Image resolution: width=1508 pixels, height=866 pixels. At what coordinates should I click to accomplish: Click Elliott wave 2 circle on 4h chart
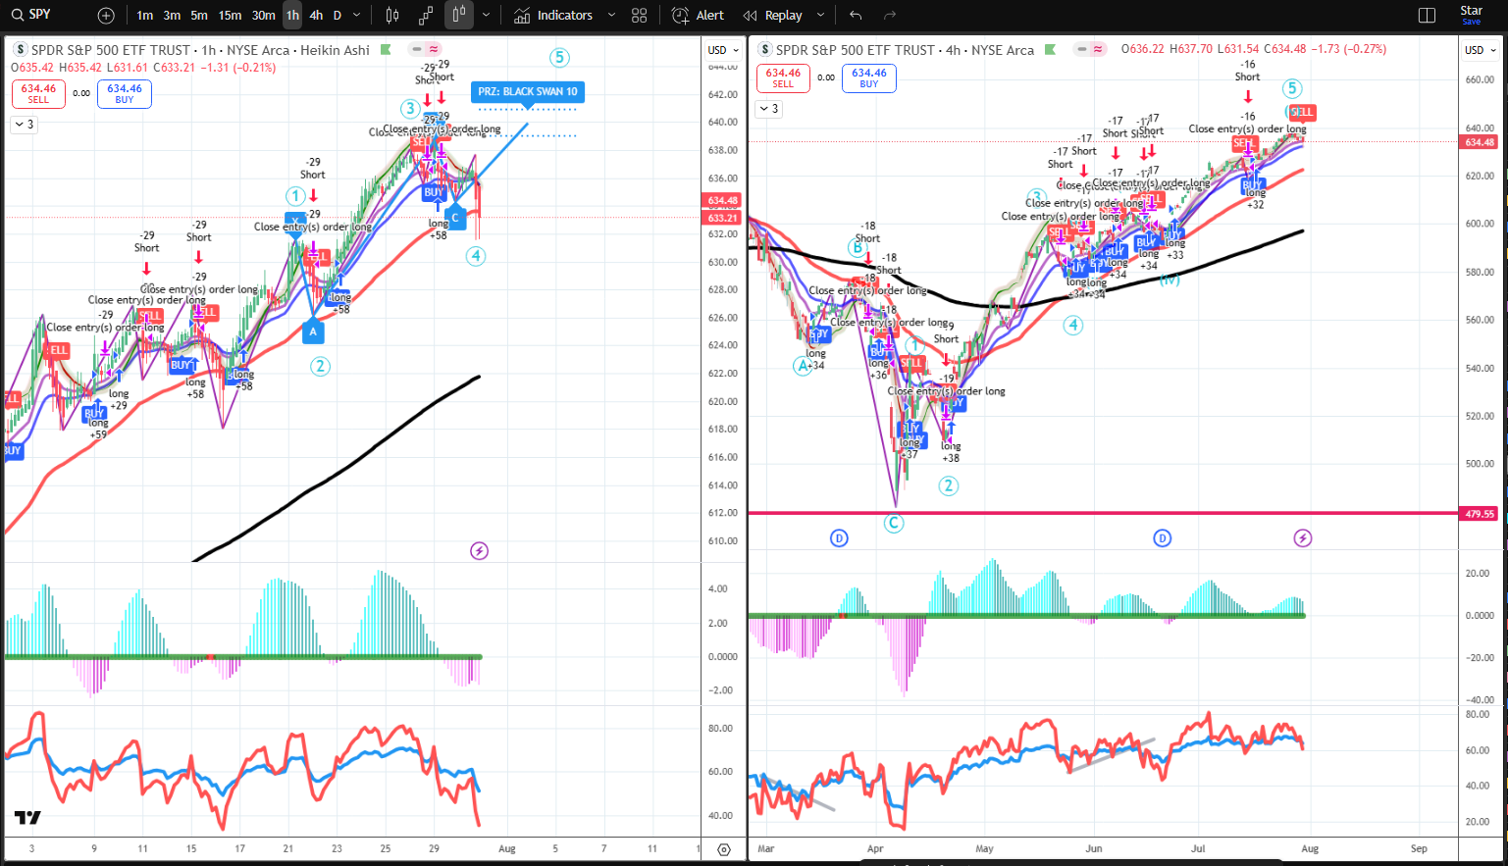[948, 485]
